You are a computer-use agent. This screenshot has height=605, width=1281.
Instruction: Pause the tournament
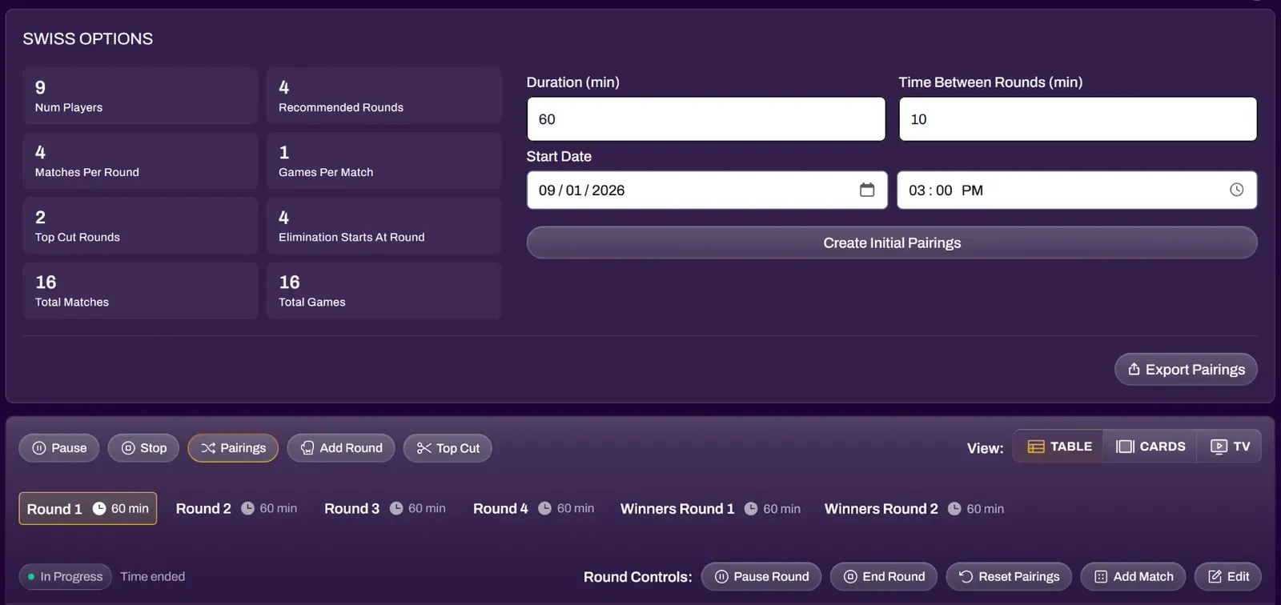(x=59, y=448)
